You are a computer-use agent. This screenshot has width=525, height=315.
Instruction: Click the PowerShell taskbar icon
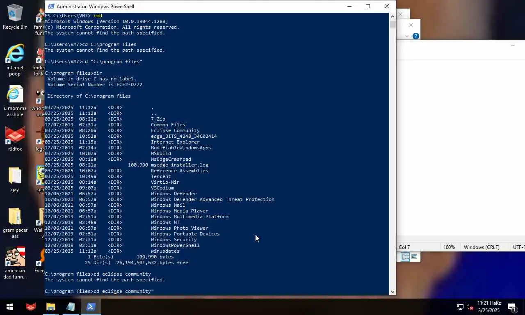pos(91,306)
